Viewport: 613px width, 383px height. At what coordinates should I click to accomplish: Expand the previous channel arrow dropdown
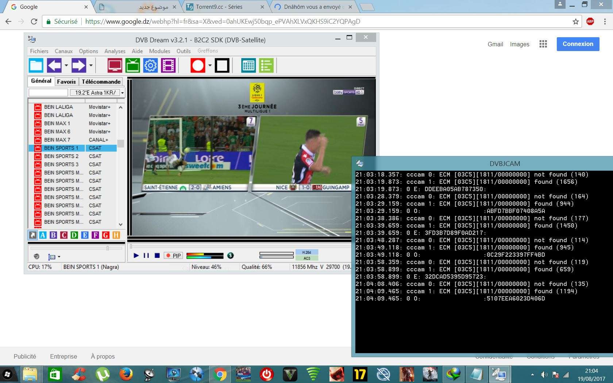click(x=66, y=66)
